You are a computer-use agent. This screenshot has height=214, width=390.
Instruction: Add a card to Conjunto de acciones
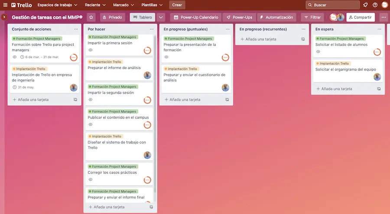click(x=31, y=100)
